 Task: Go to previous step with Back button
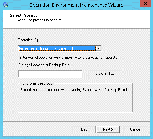click(84, 129)
